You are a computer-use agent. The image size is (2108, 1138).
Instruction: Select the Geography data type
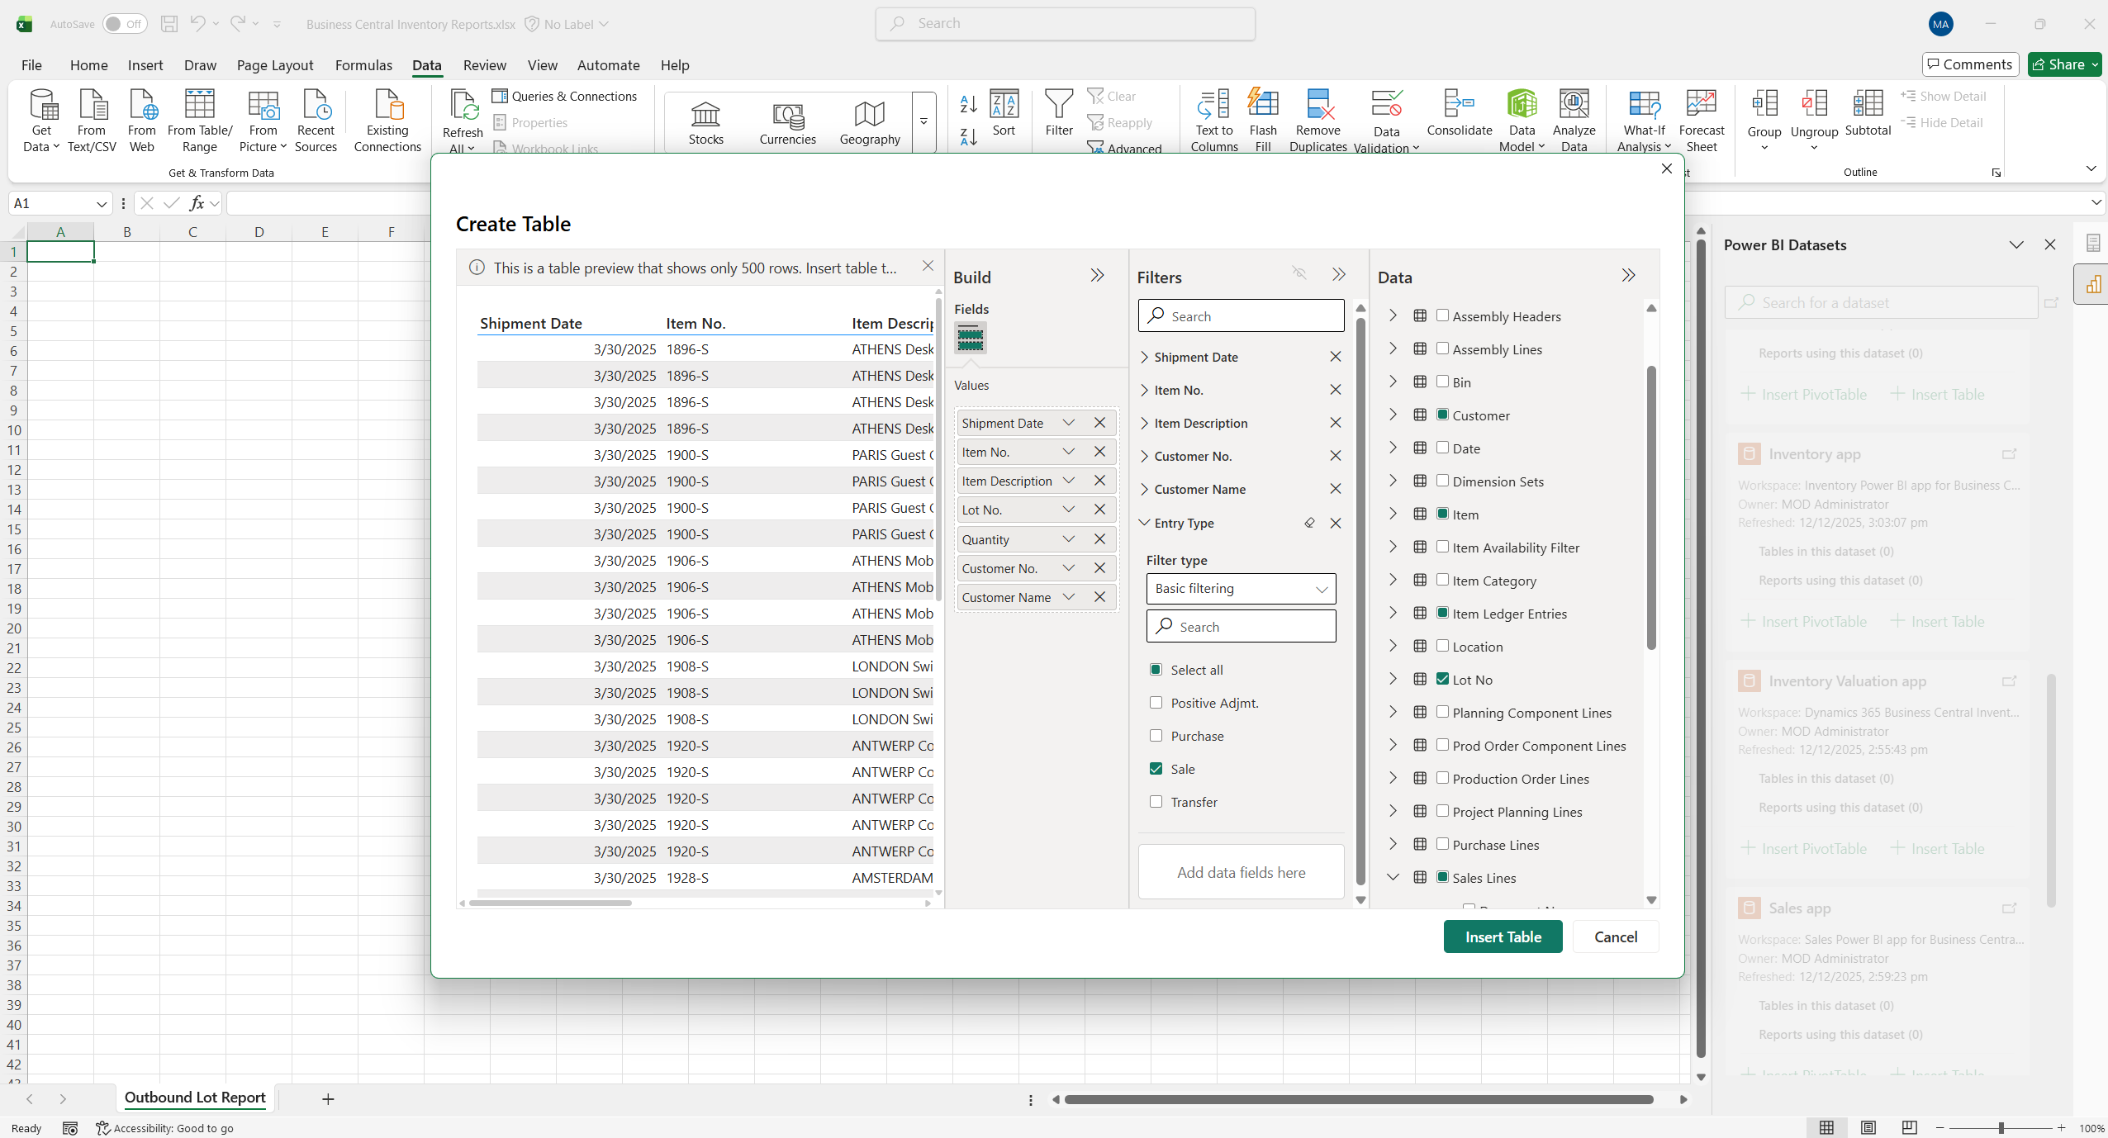(868, 122)
